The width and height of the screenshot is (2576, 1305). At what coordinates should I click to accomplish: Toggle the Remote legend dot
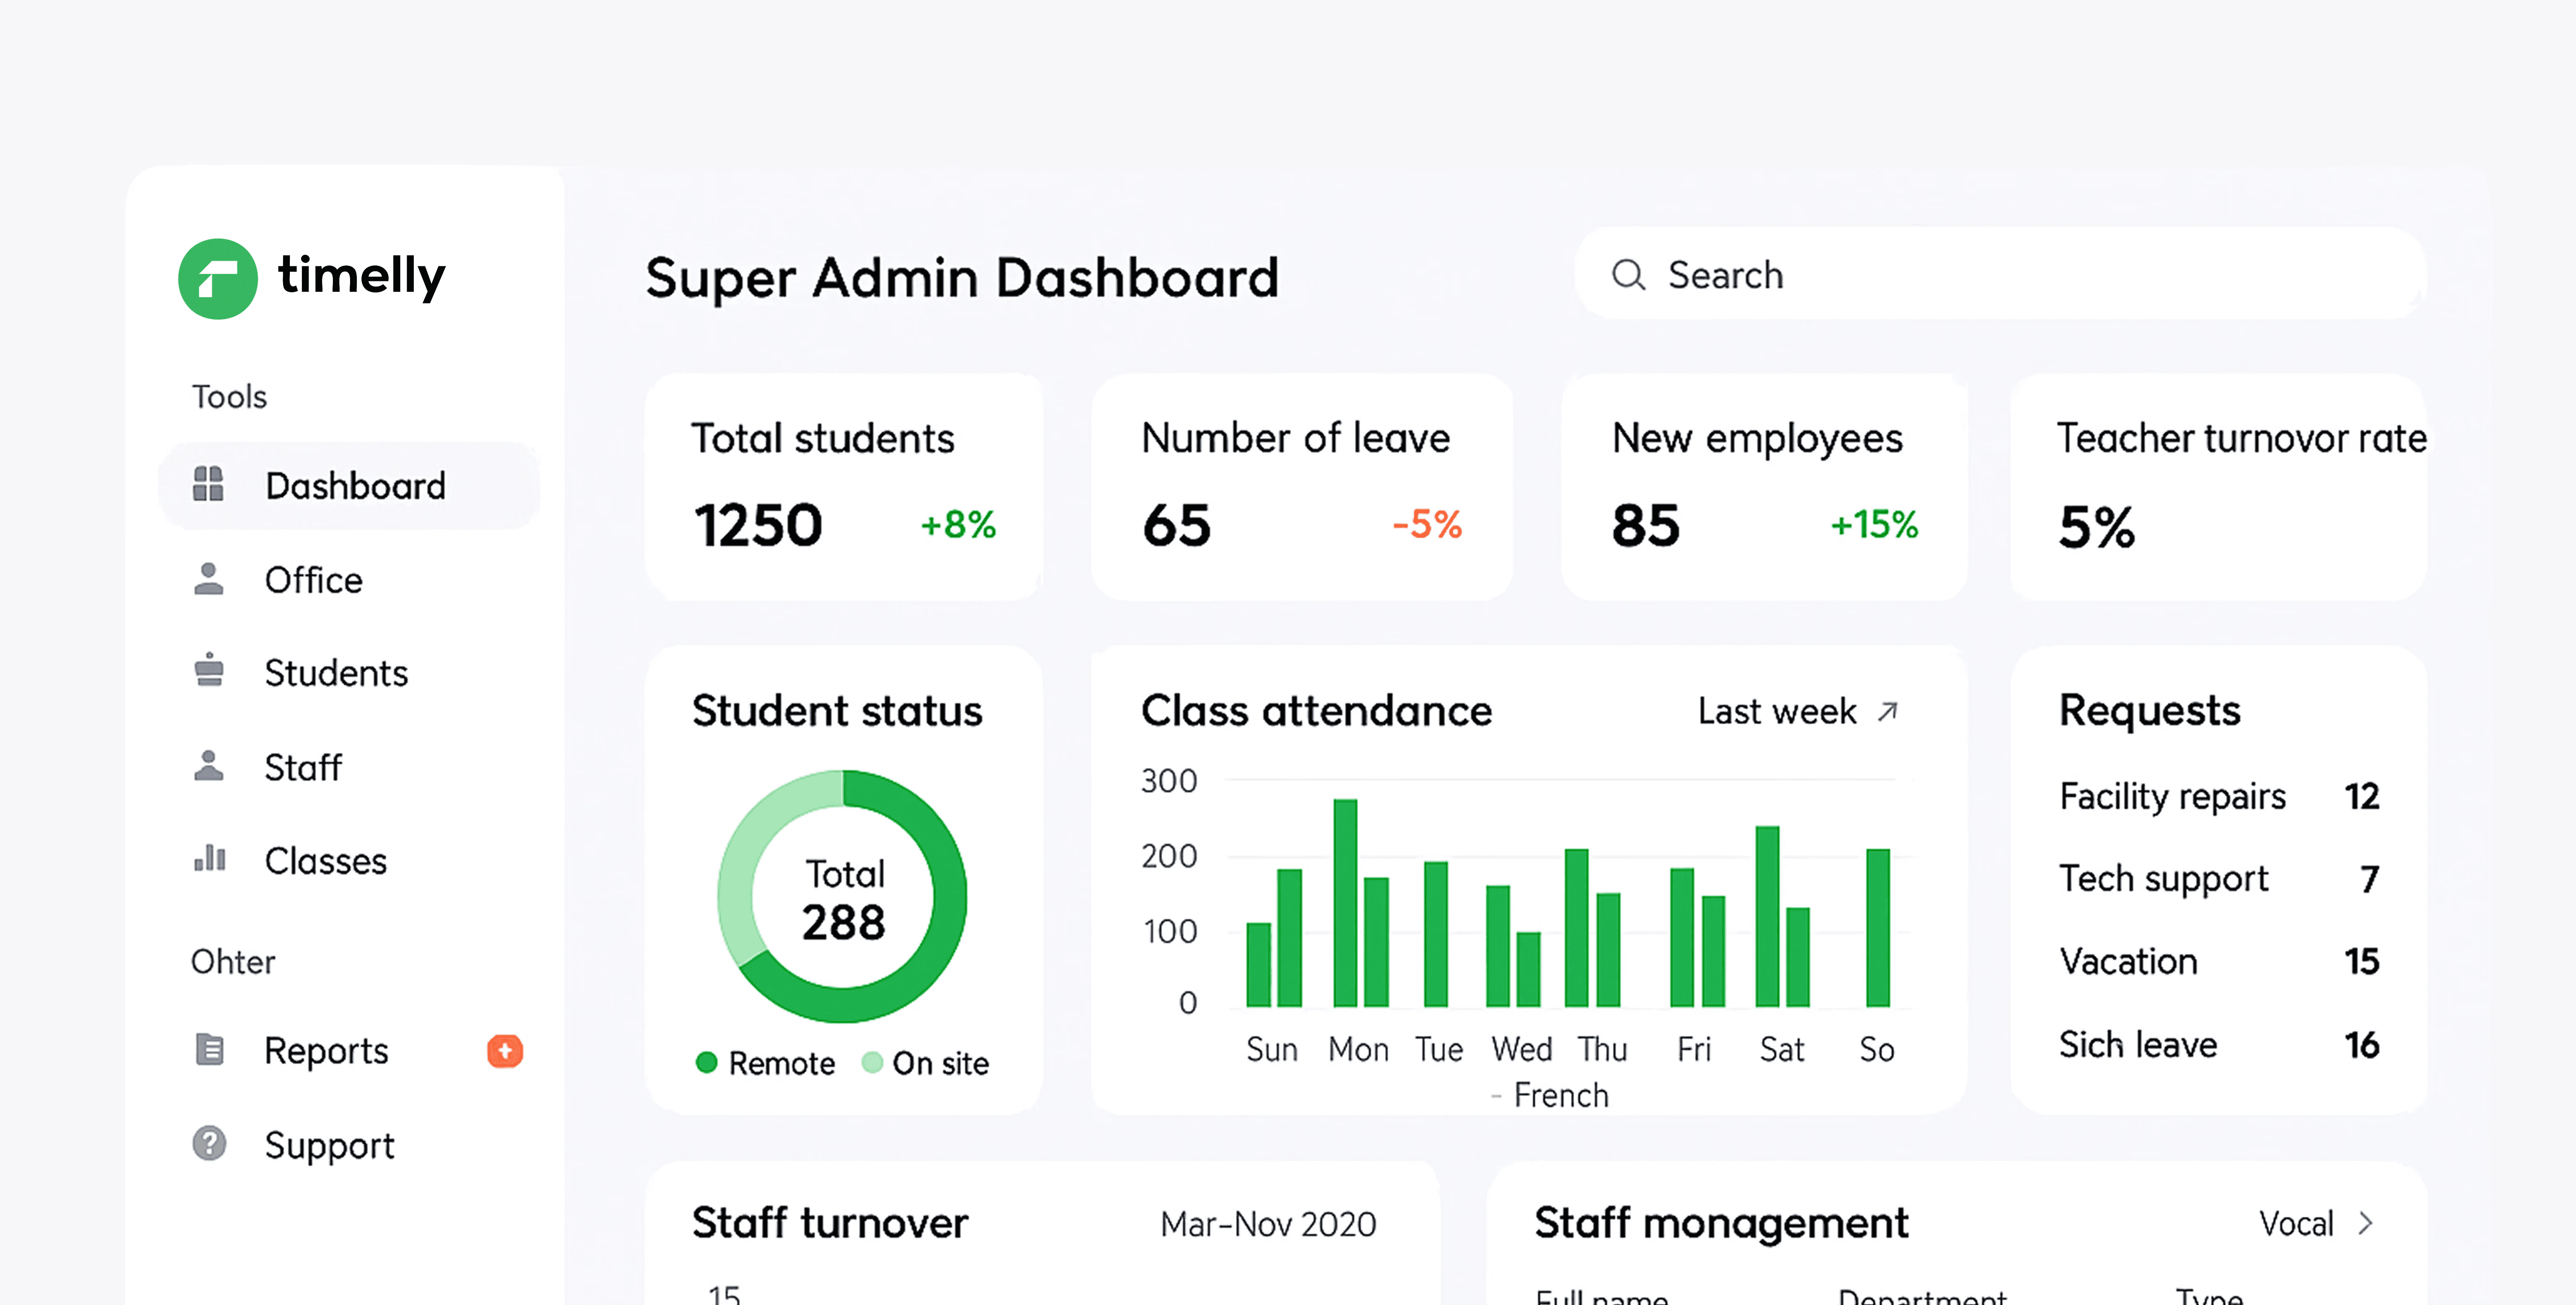pyautogui.click(x=706, y=1062)
